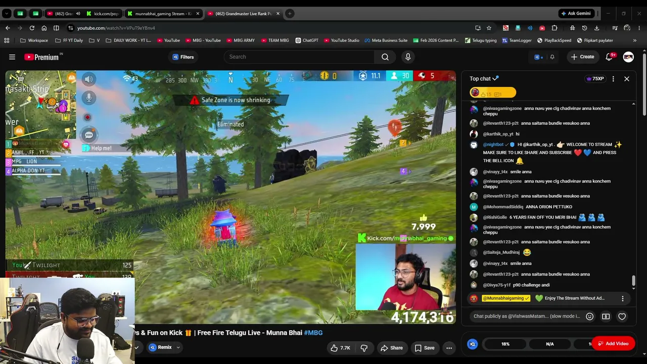Switch to the kick.com tab
This screenshot has height=364, width=647.
click(x=103, y=14)
